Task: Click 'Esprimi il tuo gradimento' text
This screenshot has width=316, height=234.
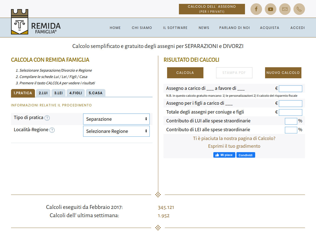Action: tap(234, 146)
